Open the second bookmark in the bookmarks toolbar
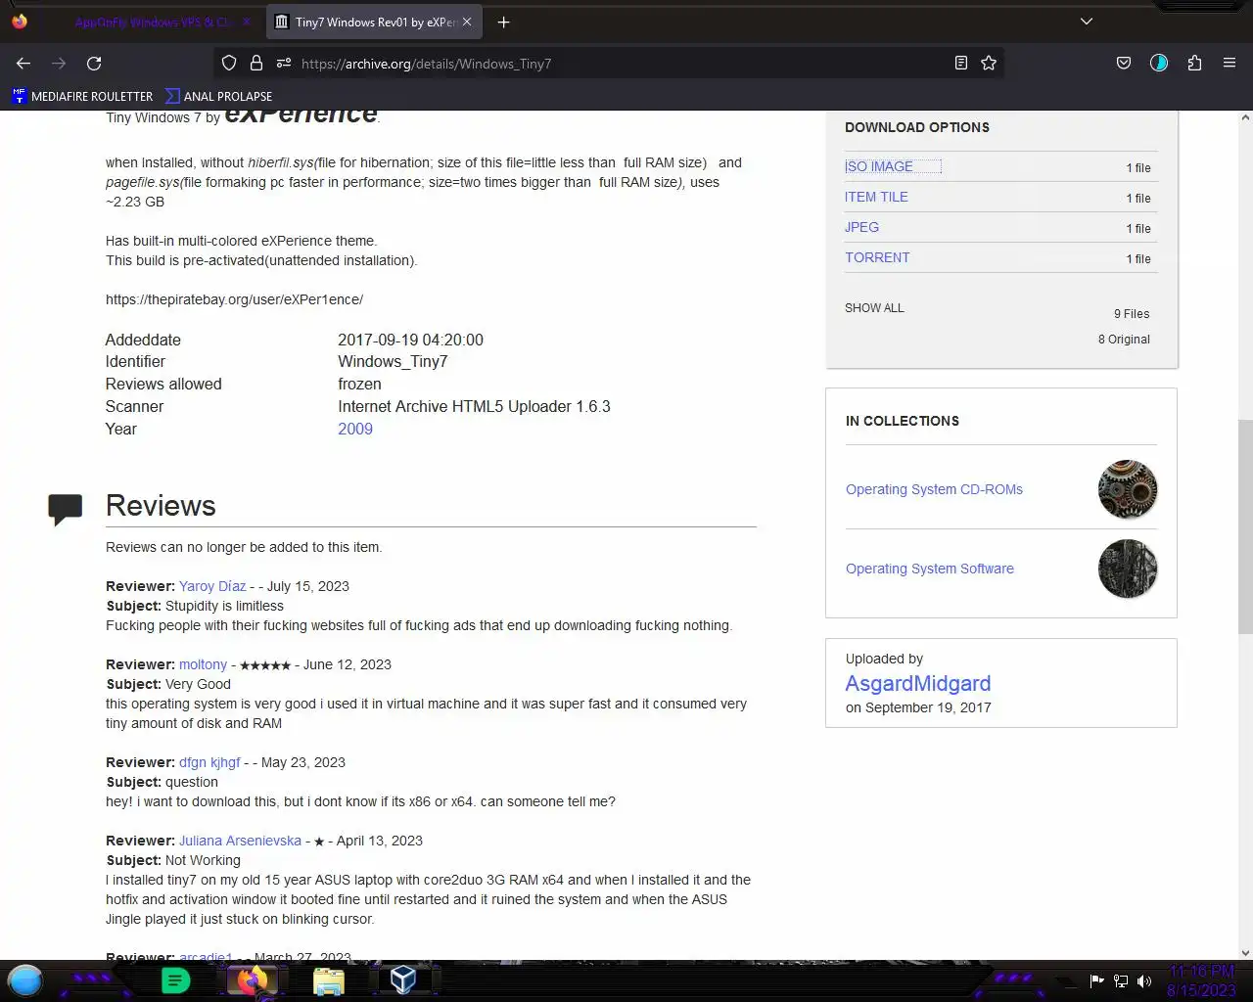This screenshot has height=1002, width=1253. click(x=218, y=96)
